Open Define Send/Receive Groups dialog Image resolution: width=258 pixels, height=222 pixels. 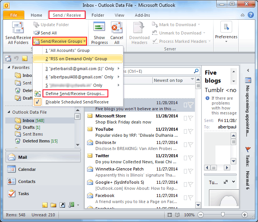point(75,94)
